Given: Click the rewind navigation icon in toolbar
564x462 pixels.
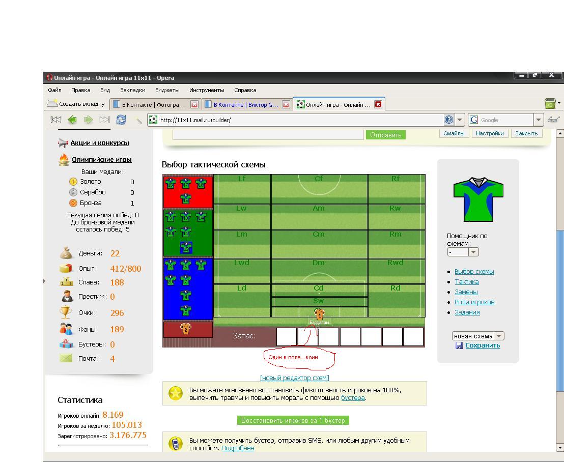Looking at the screenshot, I should pyautogui.click(x=56, y=120).
